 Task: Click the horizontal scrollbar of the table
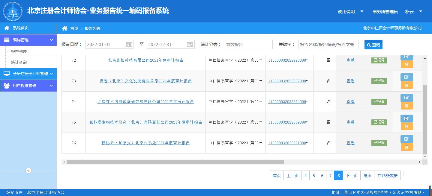click(x=175, y=162)
